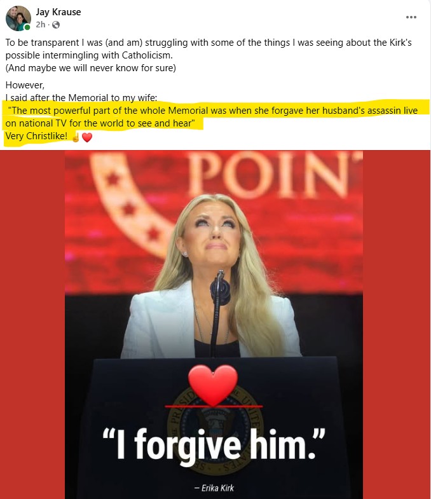Click the "(And maybe we will never know for sure)" line
The height and width of the screenshot is (499, 431).
91,68
